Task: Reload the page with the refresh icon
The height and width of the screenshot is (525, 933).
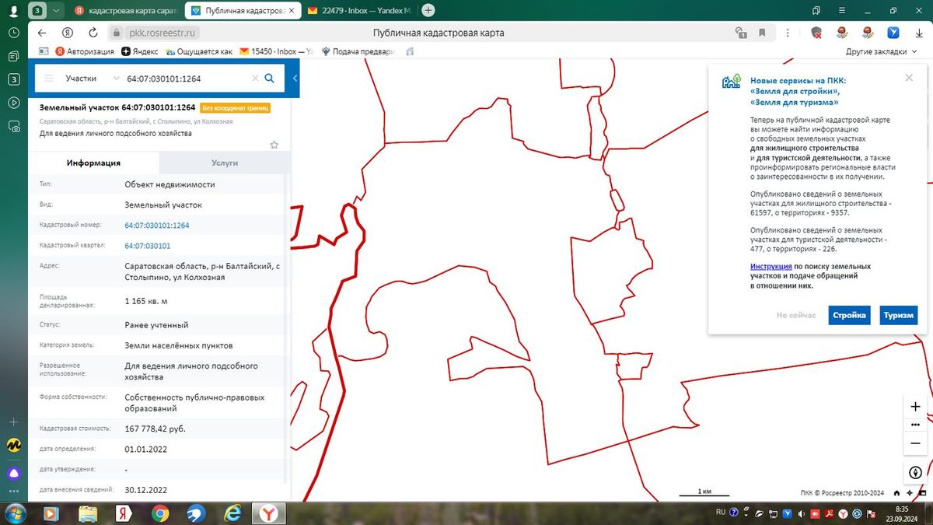Action: point(93,33)
